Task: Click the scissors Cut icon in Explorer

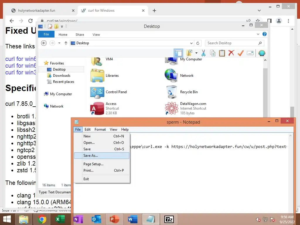Action: pyautogui.click(x=203, y=53)
